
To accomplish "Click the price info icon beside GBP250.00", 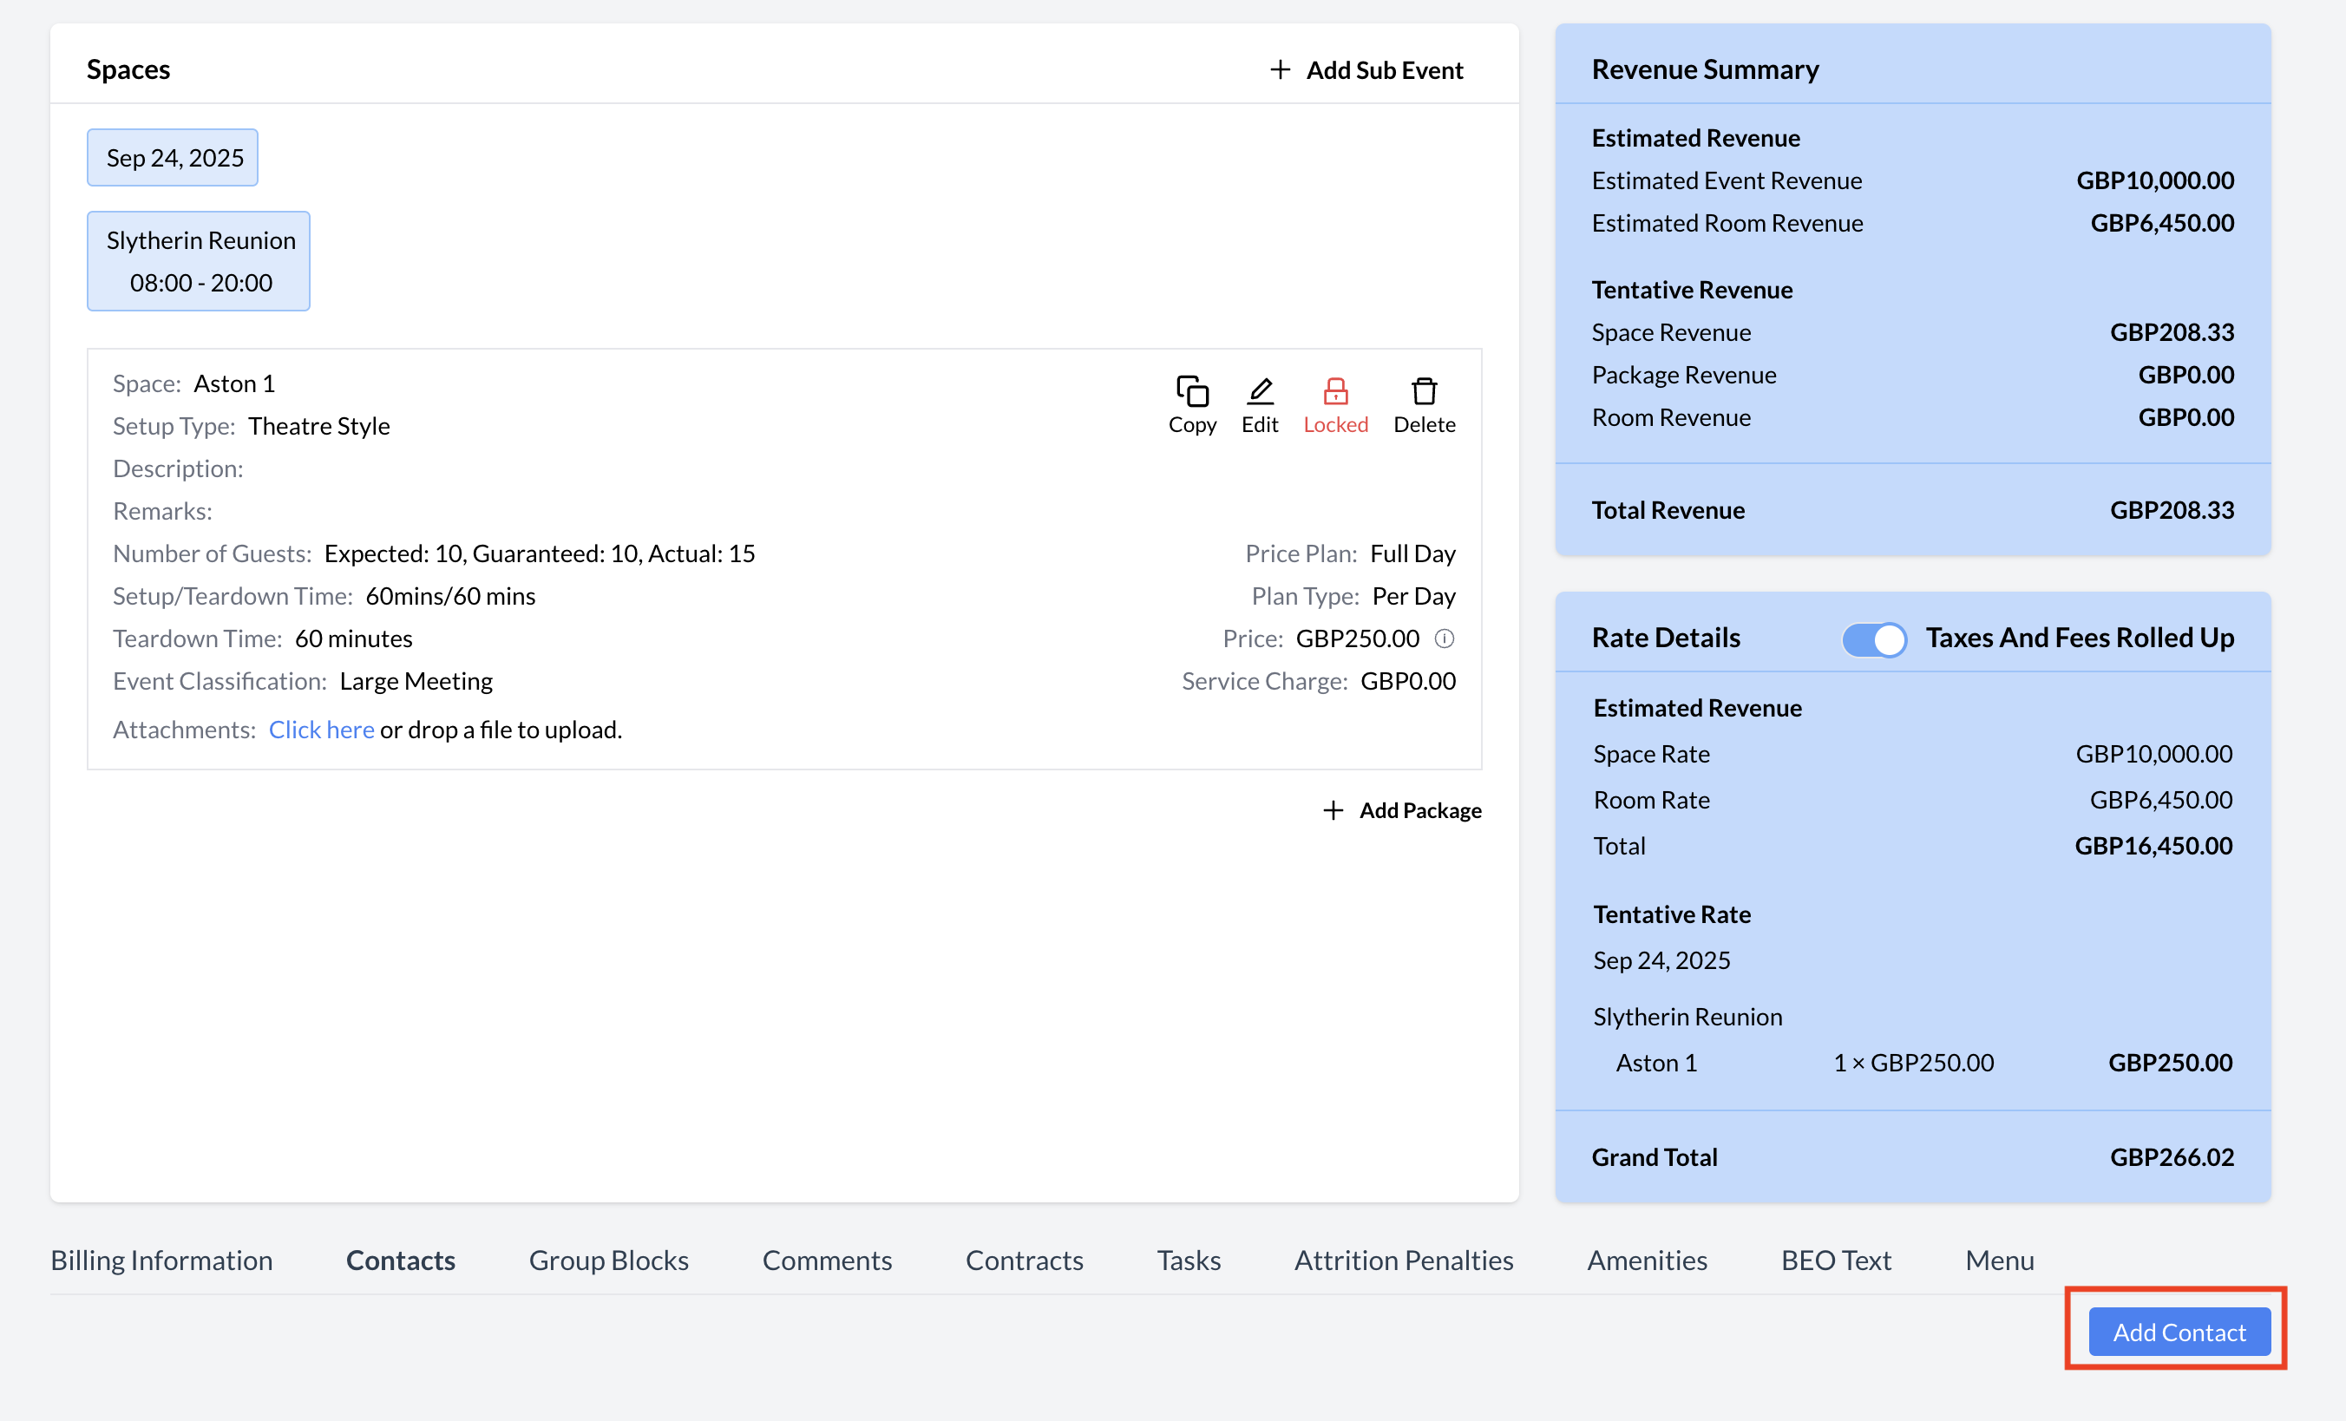I will pyautogui.click(x=1445, y=638).
